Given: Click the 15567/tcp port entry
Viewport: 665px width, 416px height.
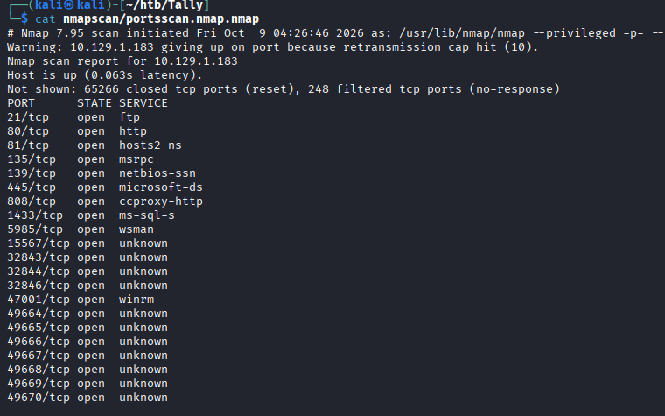Looking at the screenshot, I should (x=38, y=243).
